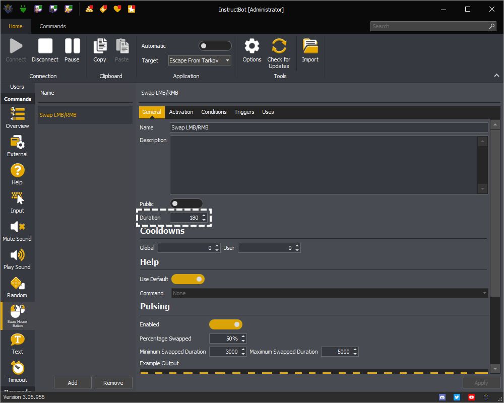The height and width of the screenshot is (403, 504).
Task: Click the Name column header
Action: pyautogui.click(x=47, y=93)
